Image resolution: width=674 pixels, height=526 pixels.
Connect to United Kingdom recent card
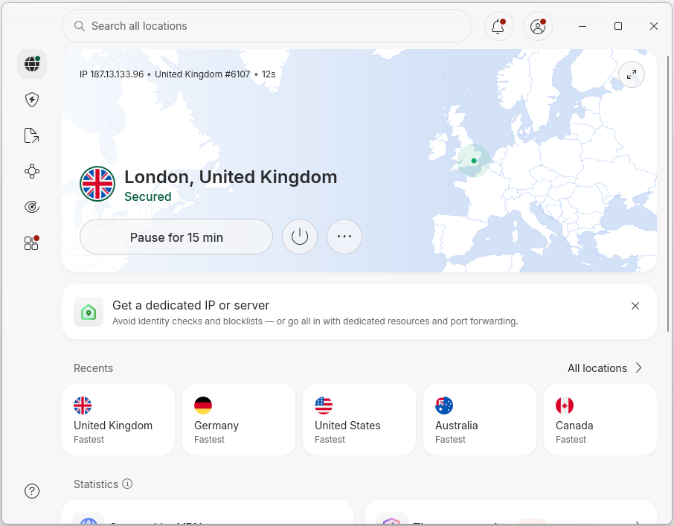118,420
